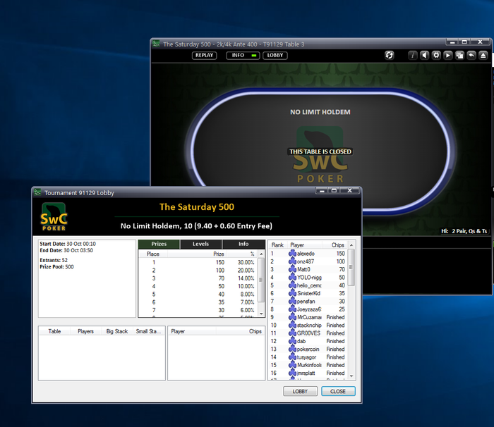The image size is (494, 427).
Task: Click the prizes list scrollbar up arrow
Action: coord(261,254)
